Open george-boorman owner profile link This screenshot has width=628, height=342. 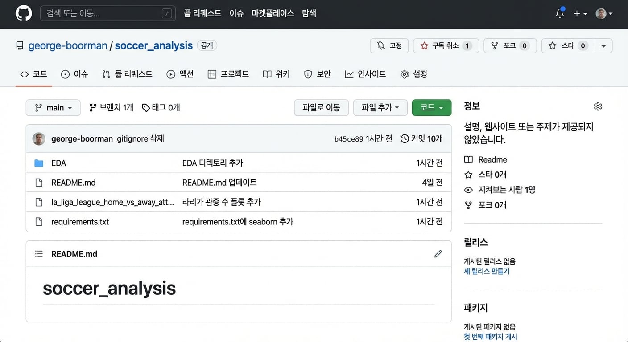(68, 45)
